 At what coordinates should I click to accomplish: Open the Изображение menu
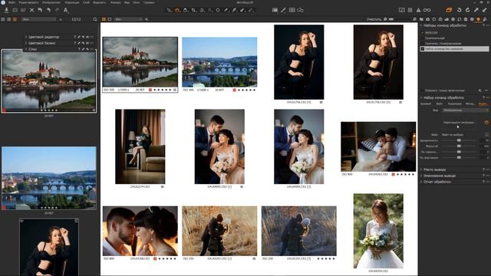click(x=51, y=2)
